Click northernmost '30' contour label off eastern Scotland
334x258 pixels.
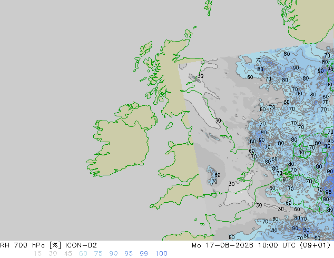tap(200, 76)
